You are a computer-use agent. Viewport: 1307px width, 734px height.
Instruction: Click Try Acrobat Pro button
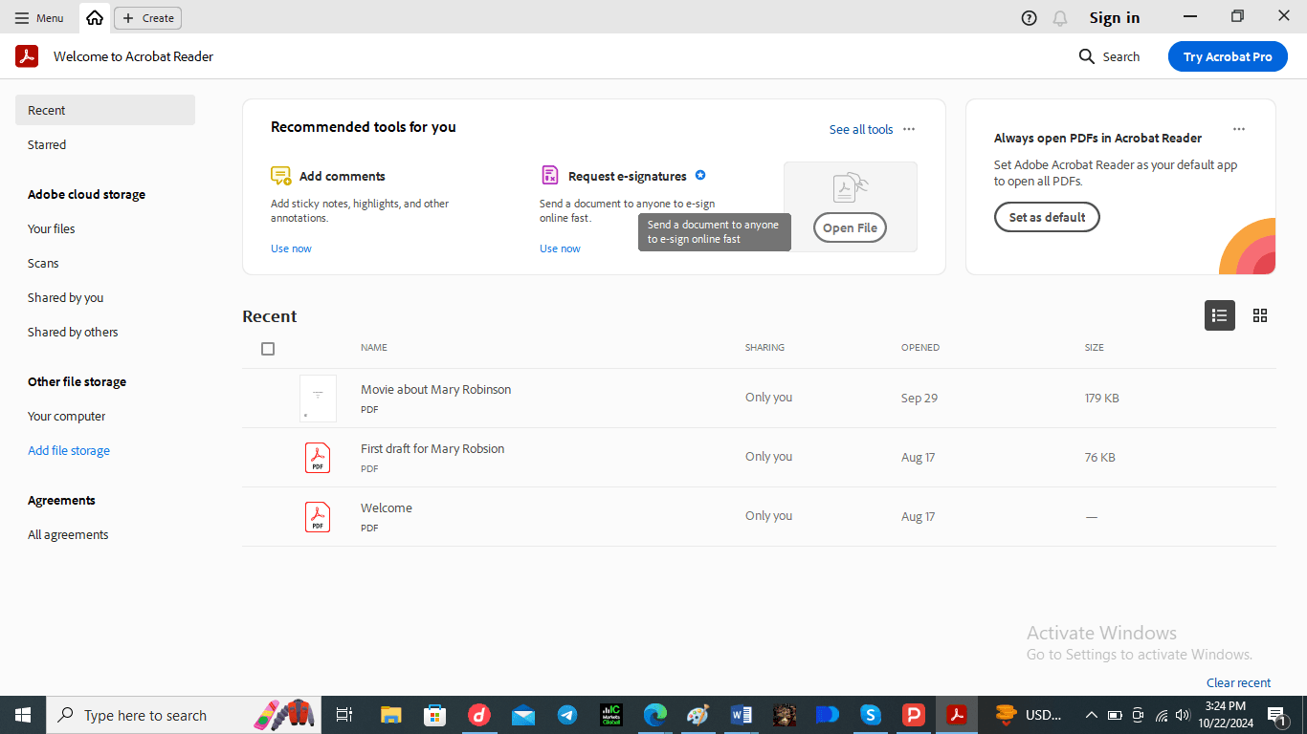pyautogui.click(x=1228, y=56)
